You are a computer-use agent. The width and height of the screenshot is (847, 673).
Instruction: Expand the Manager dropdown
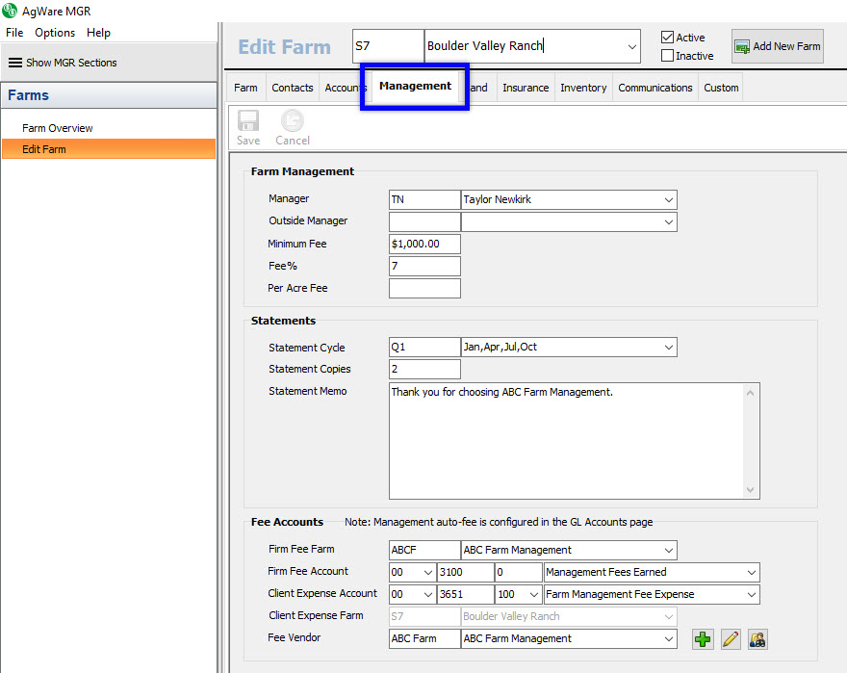(669, 200)
